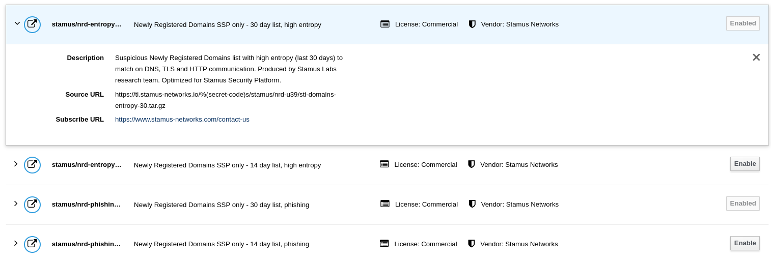Click Enabled button on 30 day high entropy list
This screenshot has width=771, height=261.
[x=742, y=23]
